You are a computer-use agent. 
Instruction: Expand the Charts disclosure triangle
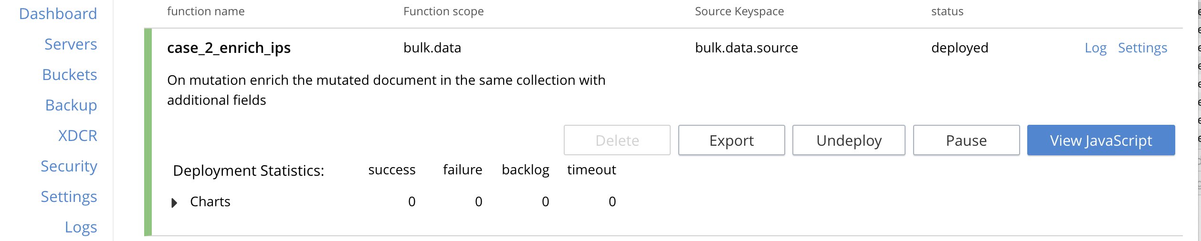tap(174, 203)
